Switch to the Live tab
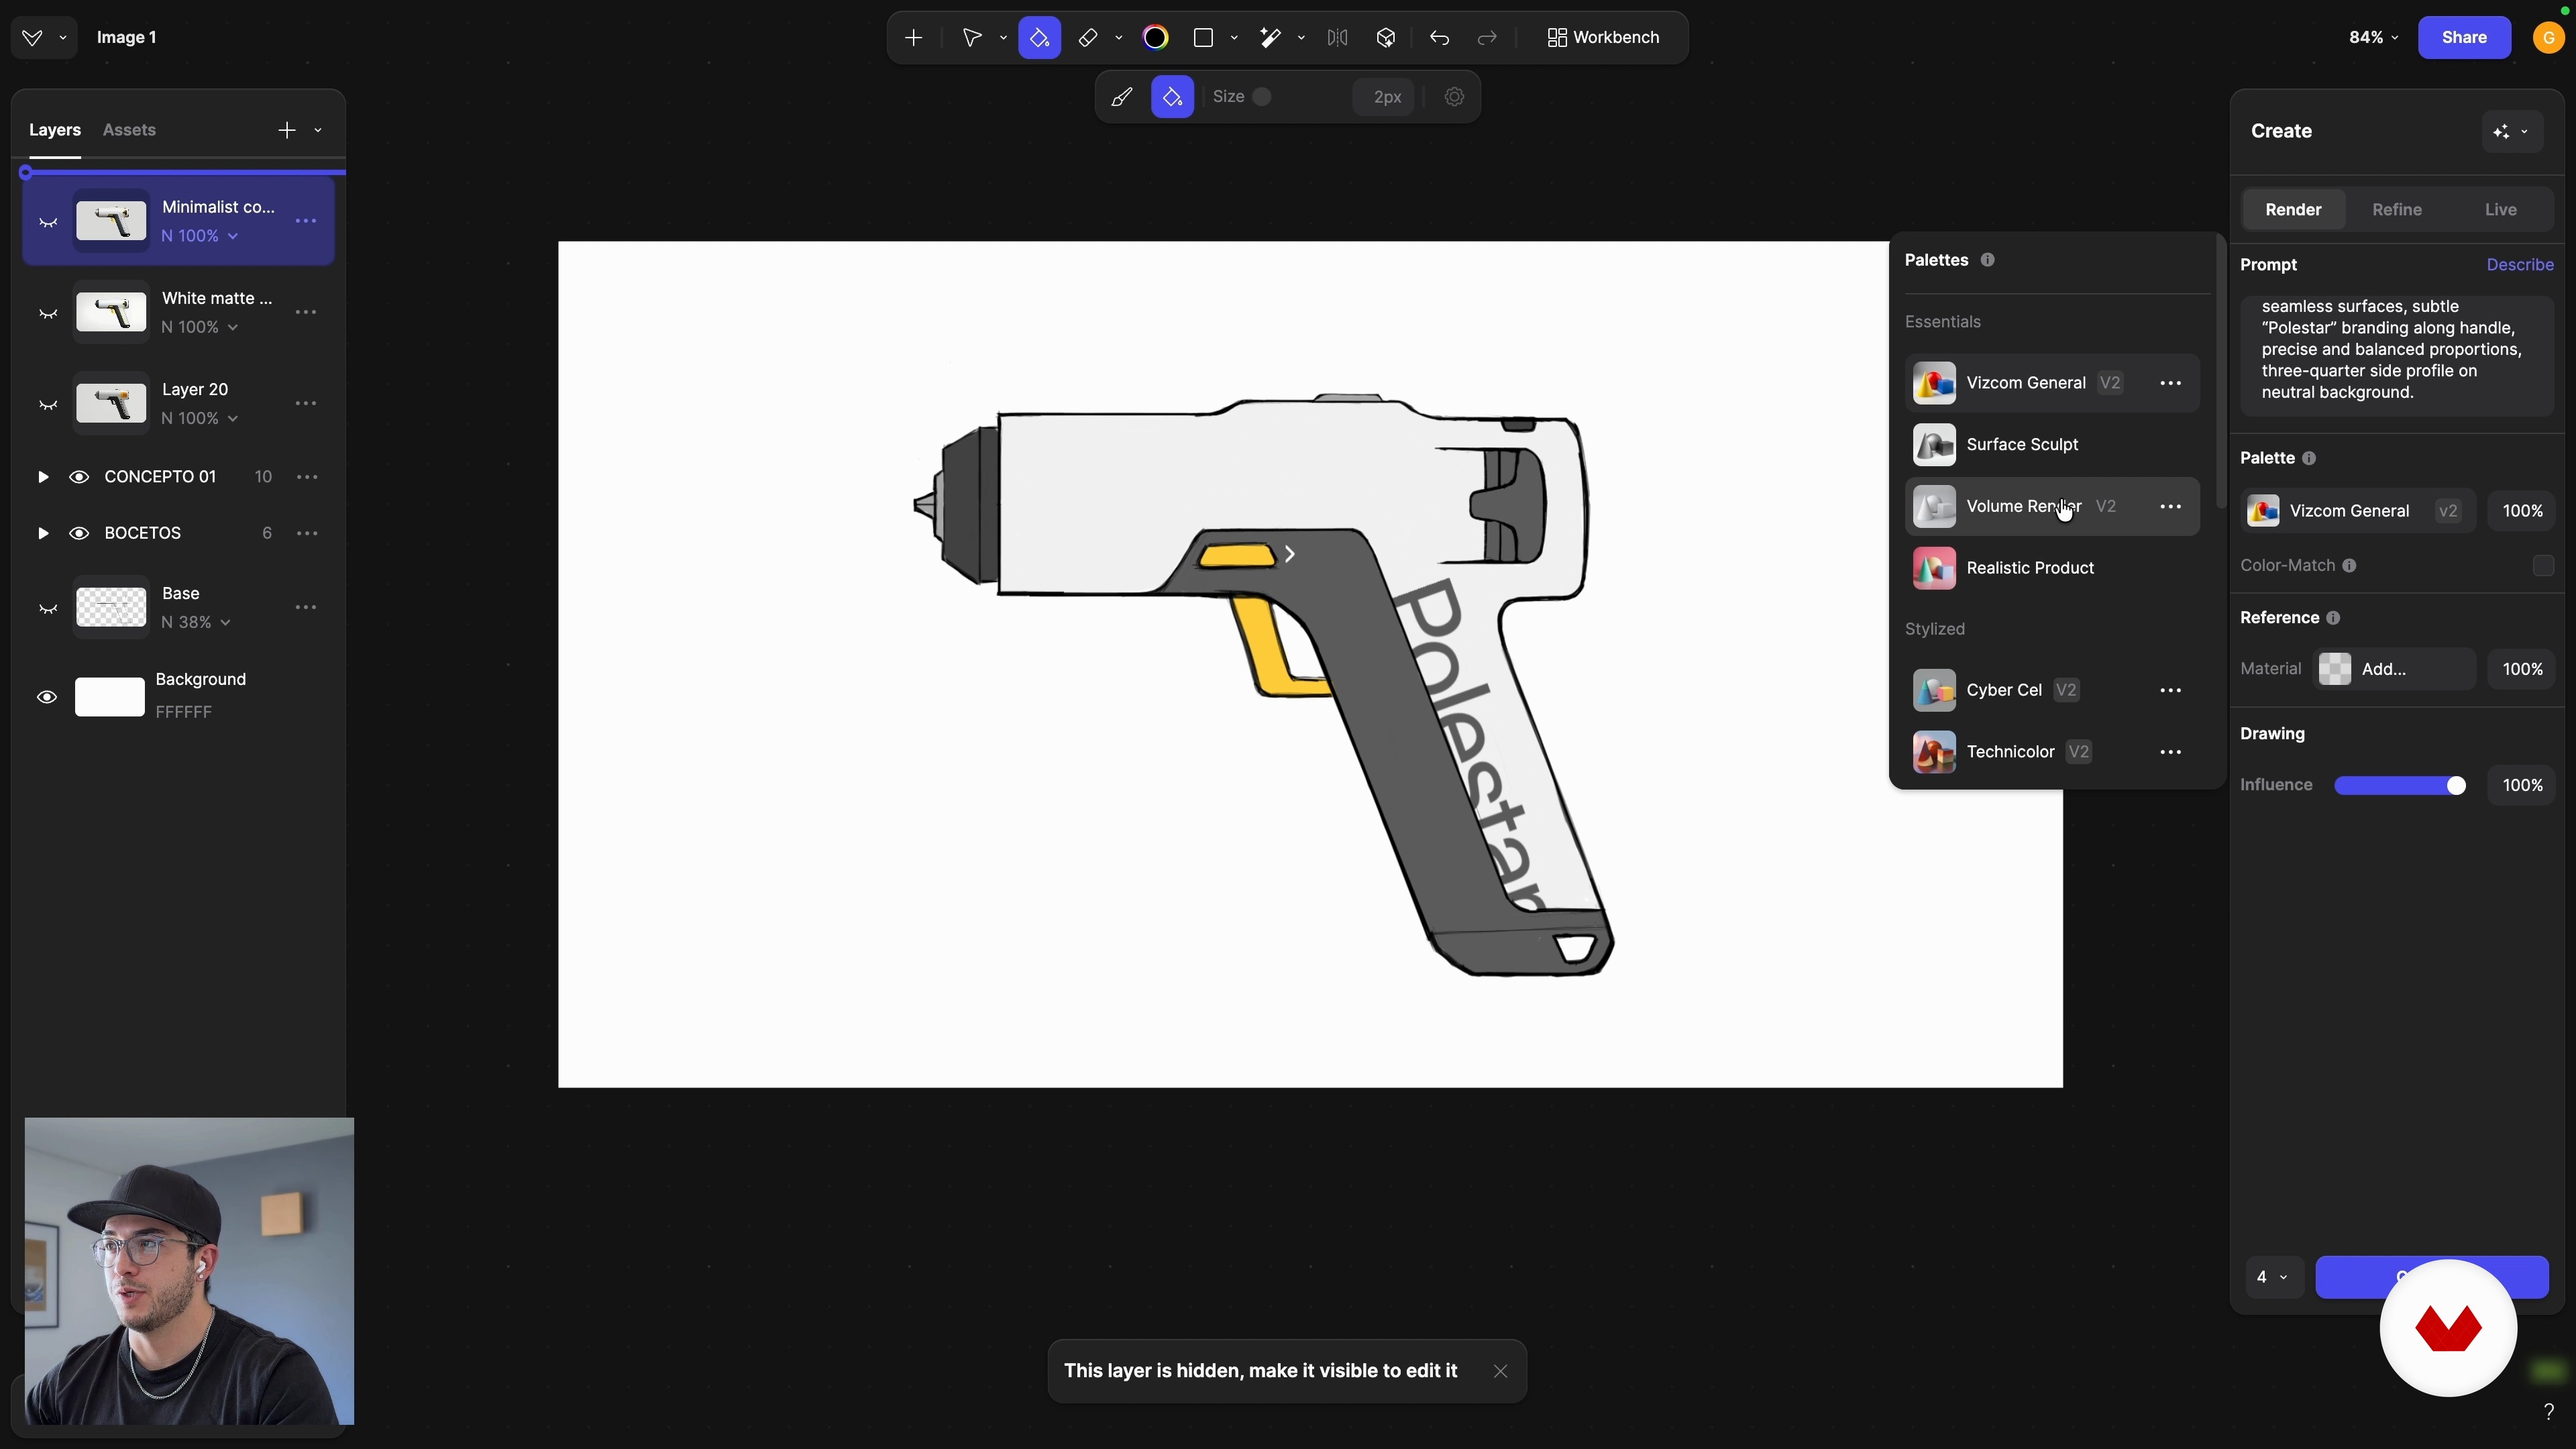2576x1449 pixels. pyautogui.click(x=2500, y=210)
